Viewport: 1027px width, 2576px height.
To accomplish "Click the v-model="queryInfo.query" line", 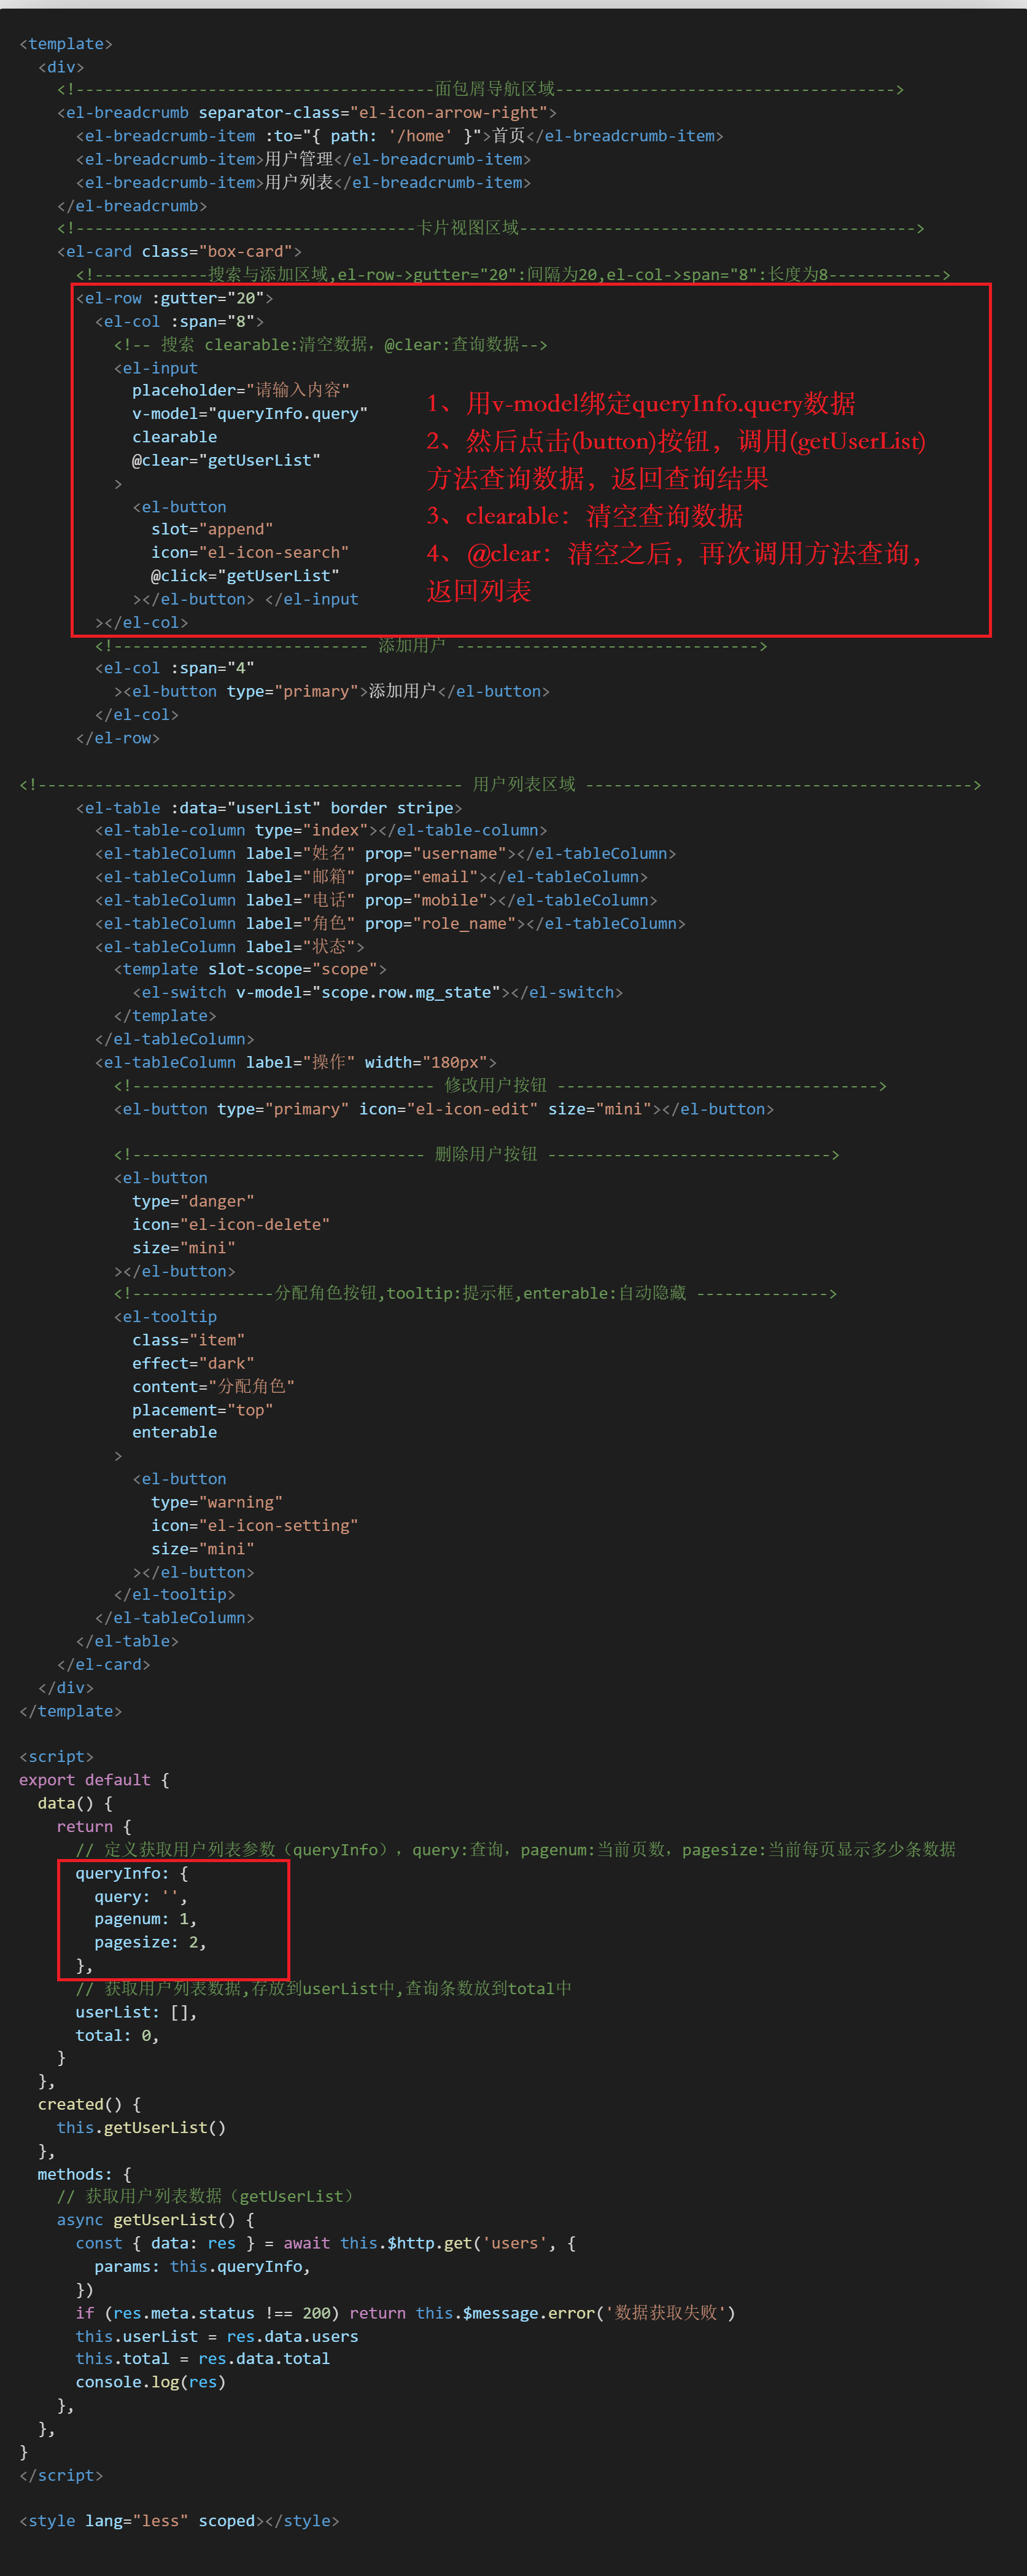I will tap(250, 414).
